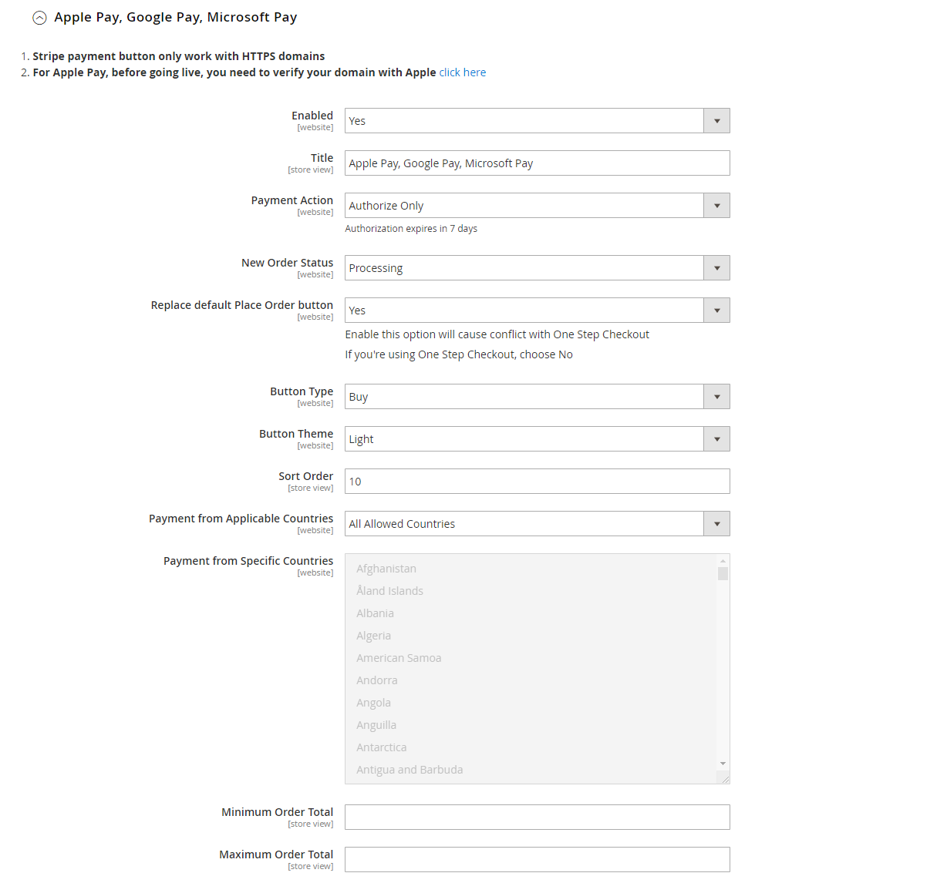Open Replace default Place Order button dropdown
The height and width of the screenshot is (883, 937).
point(537,311)
